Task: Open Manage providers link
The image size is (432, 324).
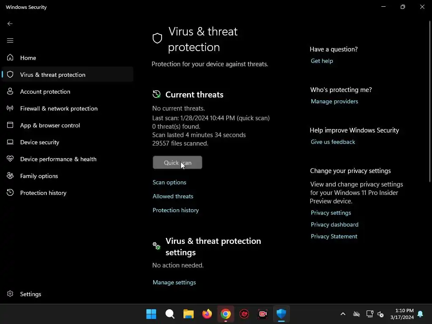Action: click(335, 101)
